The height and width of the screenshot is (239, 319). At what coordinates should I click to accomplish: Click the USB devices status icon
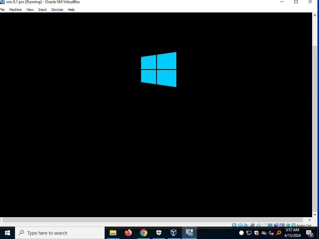click(x=259, y=225)
